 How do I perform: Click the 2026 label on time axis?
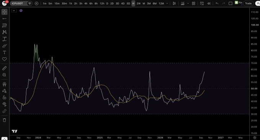pos(160,138)
